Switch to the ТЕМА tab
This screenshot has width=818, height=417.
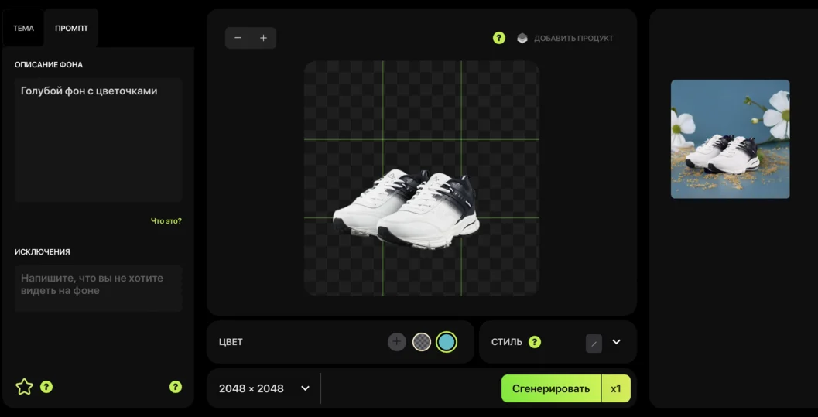coord(23,29)
